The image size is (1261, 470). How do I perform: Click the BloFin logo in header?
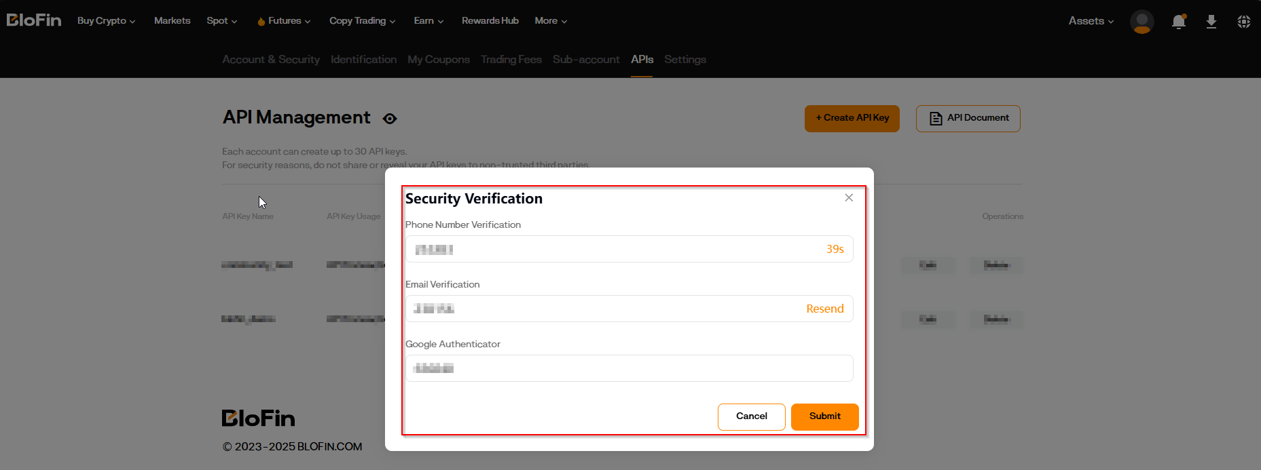click(x=34, y=20)
